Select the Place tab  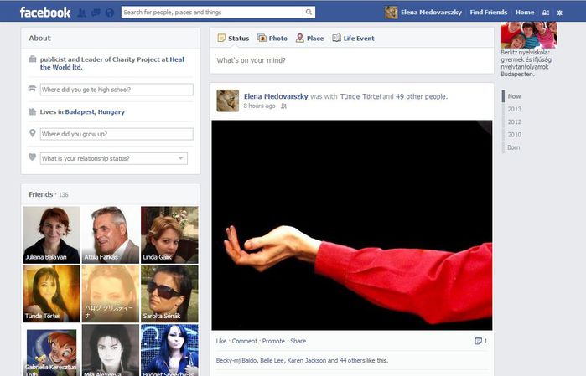pos(310,38)
